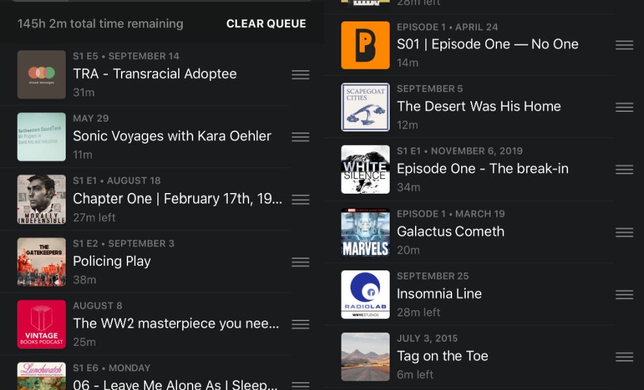
Task: Open desert road artwork for Tag on the Toe
Action: pyautogui.click(x=366, y=357)
